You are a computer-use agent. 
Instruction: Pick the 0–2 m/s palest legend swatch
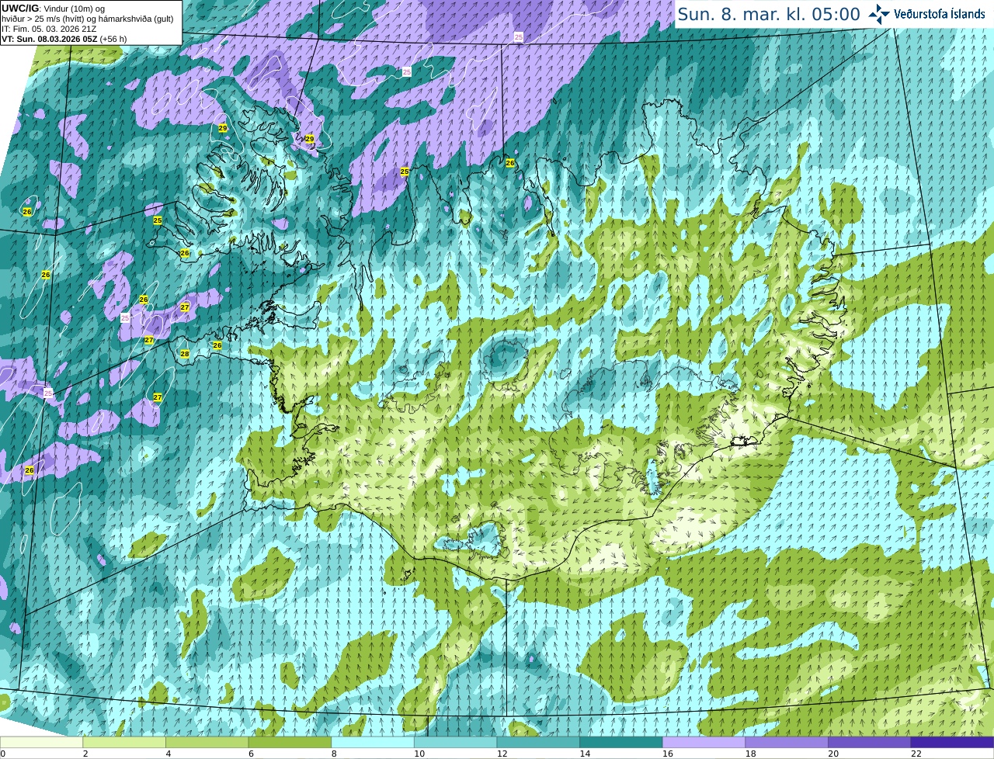(41, 743)
